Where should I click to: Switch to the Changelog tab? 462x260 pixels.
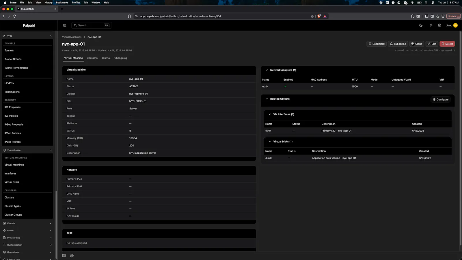tap(121, 58)
